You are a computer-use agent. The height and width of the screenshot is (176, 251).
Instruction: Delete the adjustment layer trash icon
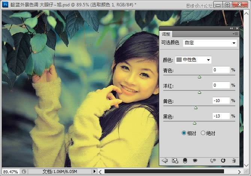233,161
